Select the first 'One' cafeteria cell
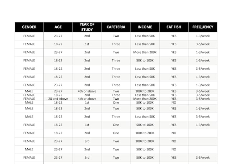Screen dimensions: 244x164 [116, 103]
